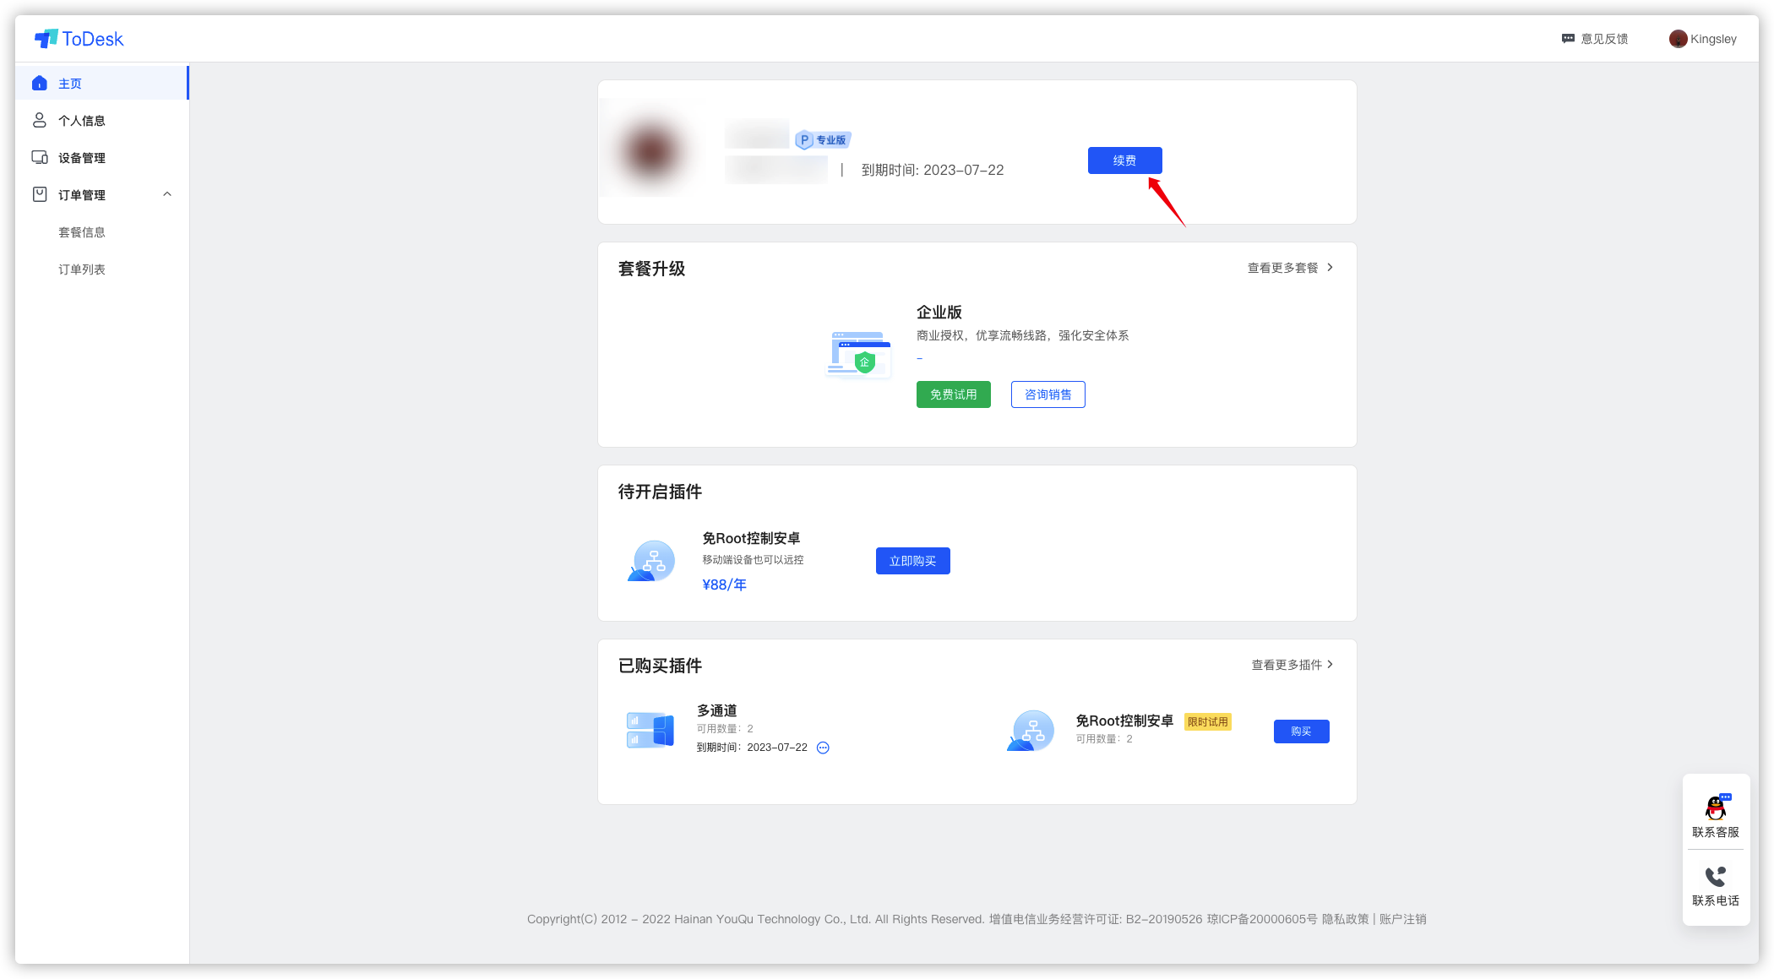The image size is (1774, 979).
Task: Collapse the 订单管理 menu chevron
Action: coord(167,194)
